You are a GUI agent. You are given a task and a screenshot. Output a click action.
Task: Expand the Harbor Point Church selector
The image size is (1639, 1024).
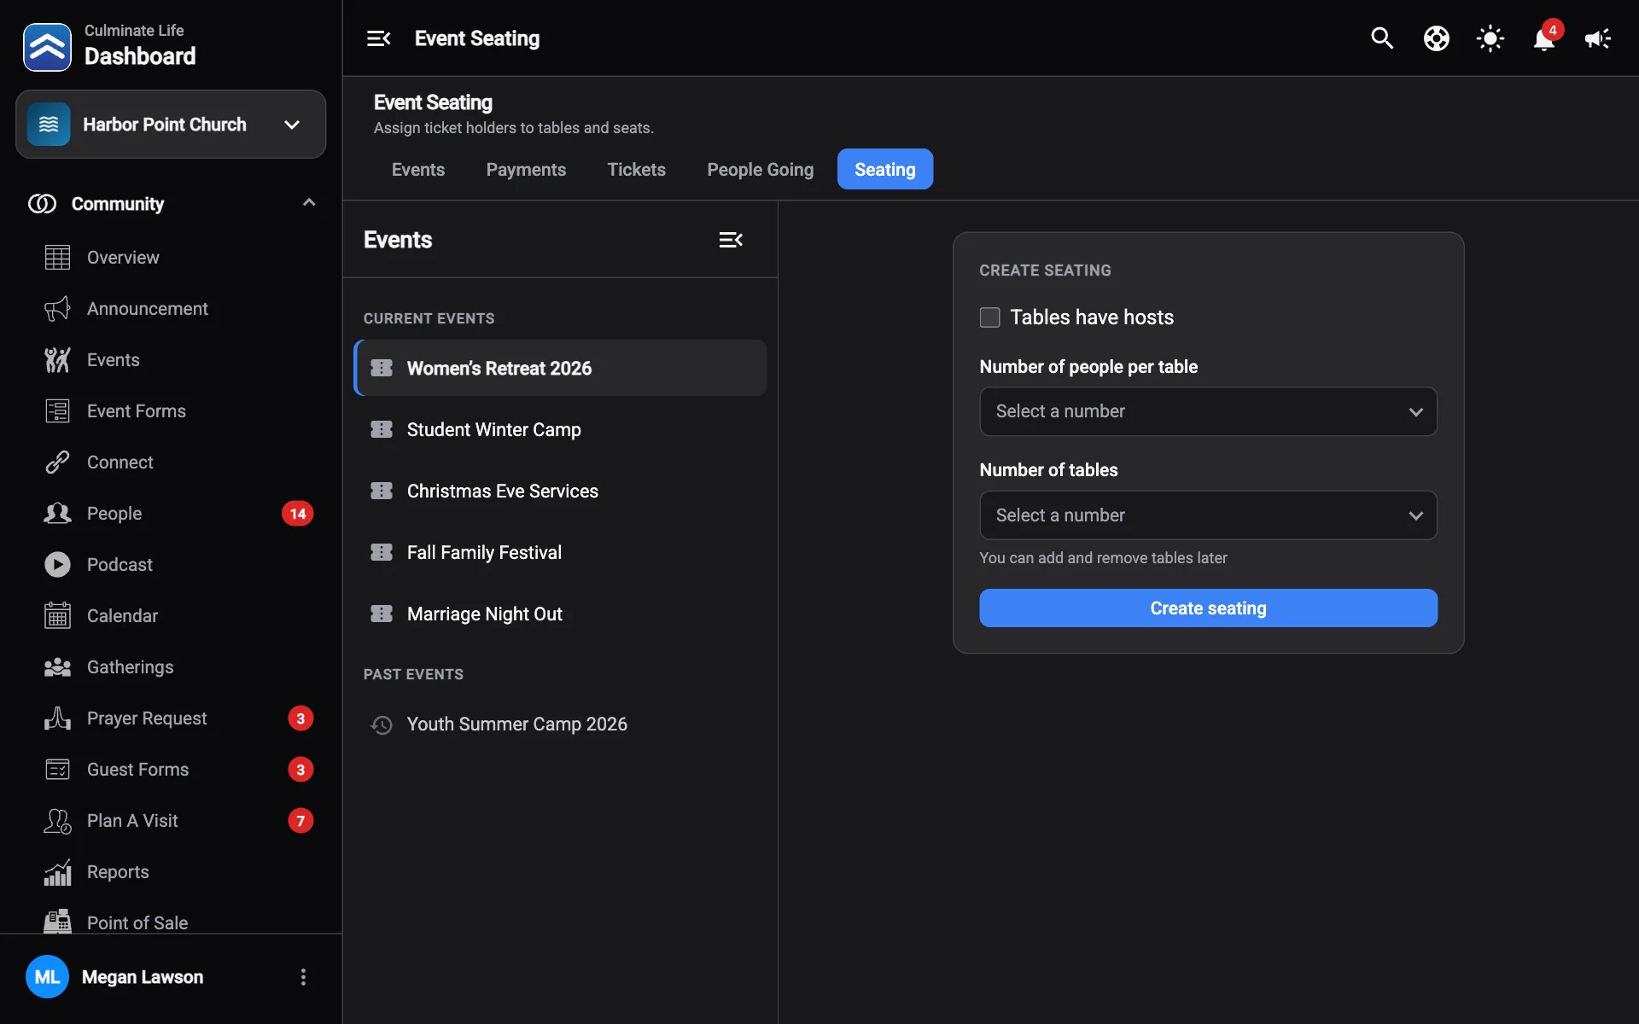(x=171, y=125)
